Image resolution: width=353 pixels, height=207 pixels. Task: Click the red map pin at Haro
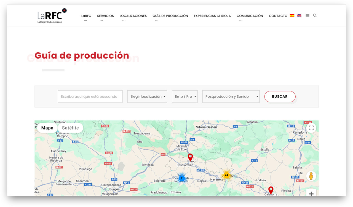click(190, 157)
